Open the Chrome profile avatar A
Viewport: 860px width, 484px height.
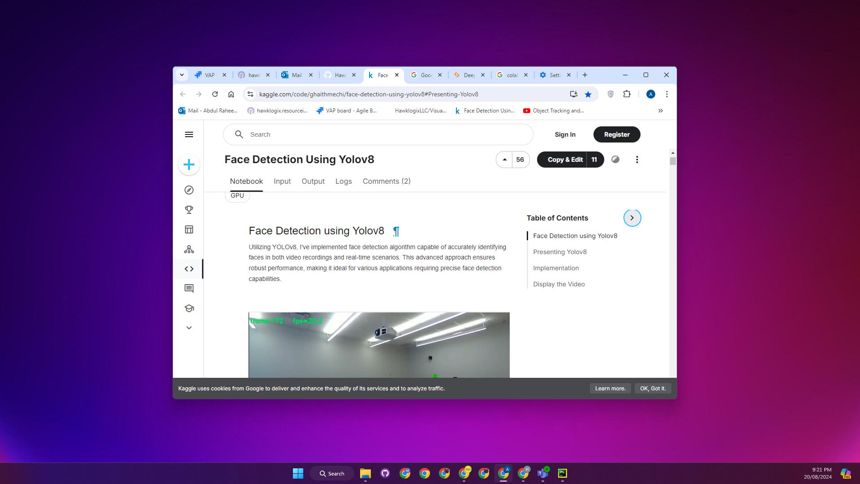[651, 94]
